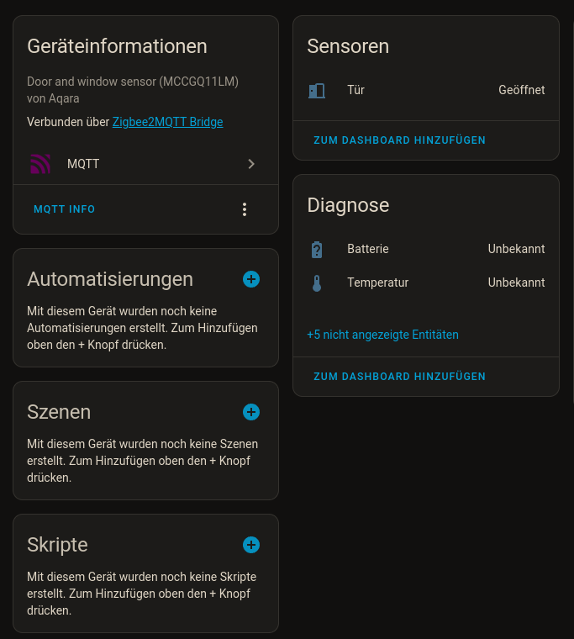Viewport: 574px width, 639px height.
Task: Click the thermometer temperature icon
Action: click(317, 283)
